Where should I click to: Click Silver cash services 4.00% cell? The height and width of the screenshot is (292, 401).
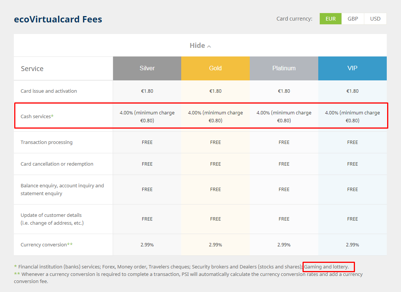pos(147,117)
